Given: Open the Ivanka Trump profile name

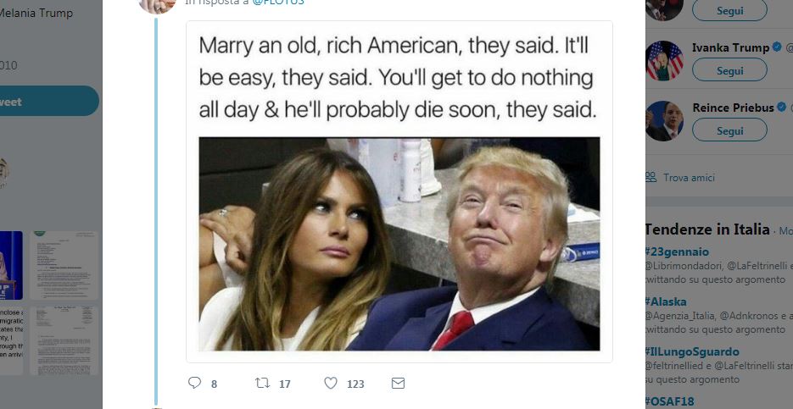Looking at the screenshot, I should (x=731, y=47).
